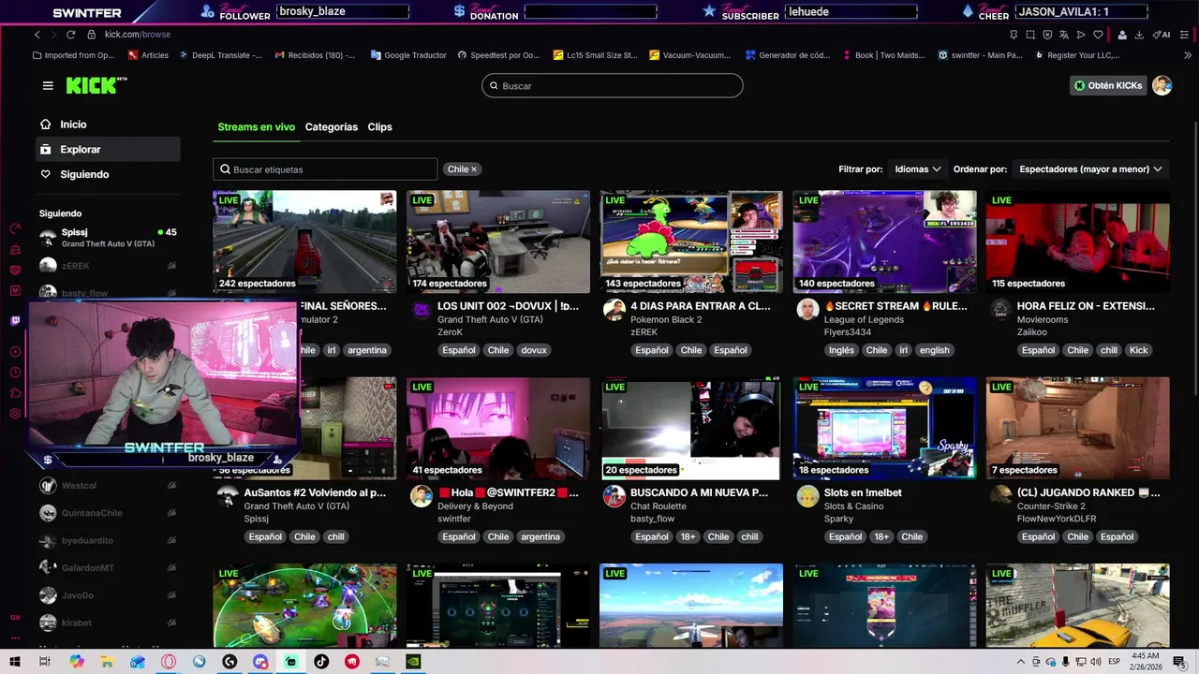Open the swintfer stream thumbnail with 41 espectadores

(x=498, y=429)
